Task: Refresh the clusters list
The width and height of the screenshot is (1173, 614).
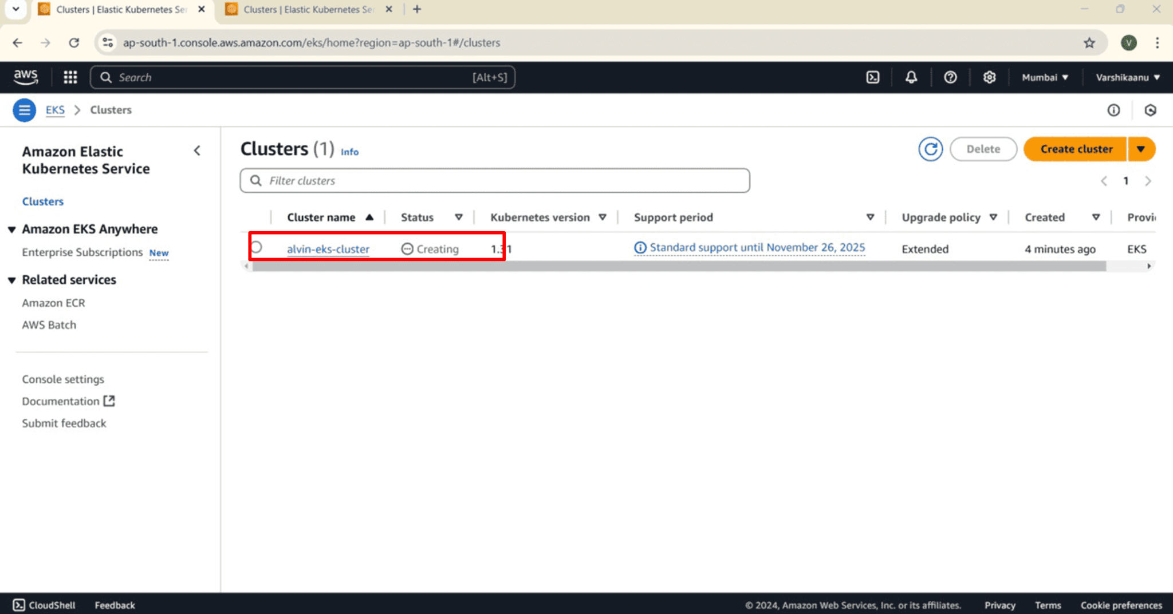Action: coord(930,149)
